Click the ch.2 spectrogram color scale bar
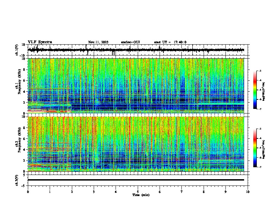This screenshot has width=279, height=215. pyautogui.click(x=255, y=148)
